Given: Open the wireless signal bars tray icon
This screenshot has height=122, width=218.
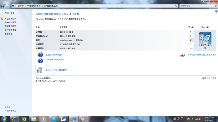Looking at the screenshot, I should 196,119.
